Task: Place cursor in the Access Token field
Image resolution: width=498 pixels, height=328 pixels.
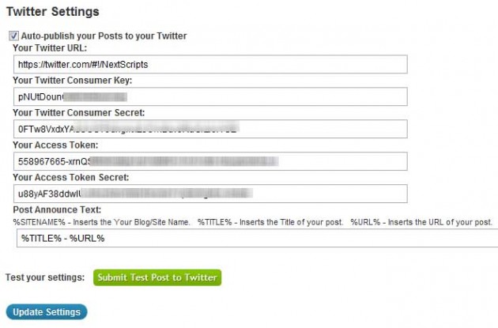Action: pos(210,161)
